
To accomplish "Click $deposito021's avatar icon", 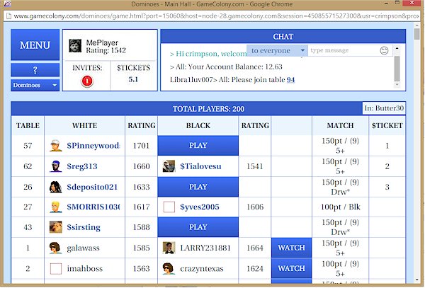I will click(x=56, y=187).
